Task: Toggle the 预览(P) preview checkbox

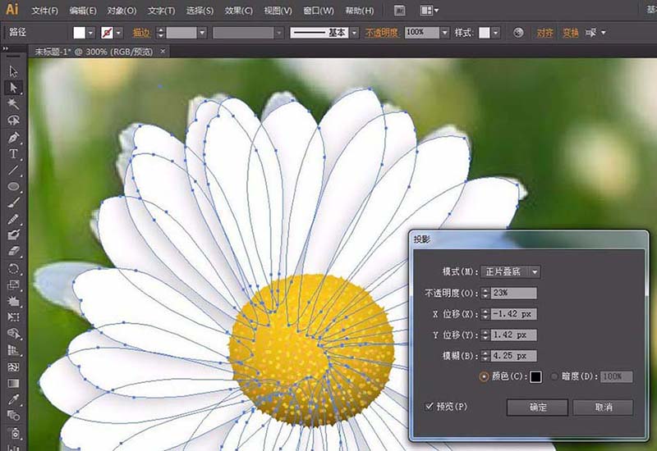Action: coord(429,406)
